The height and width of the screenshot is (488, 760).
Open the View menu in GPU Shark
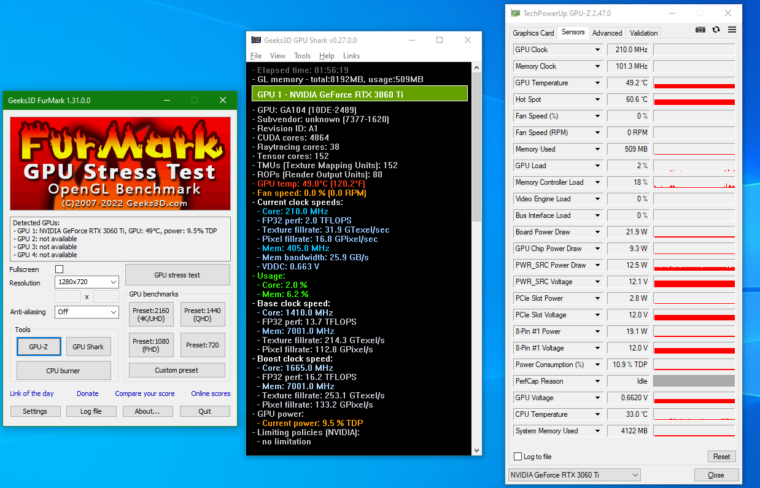[x=277, y=56]
